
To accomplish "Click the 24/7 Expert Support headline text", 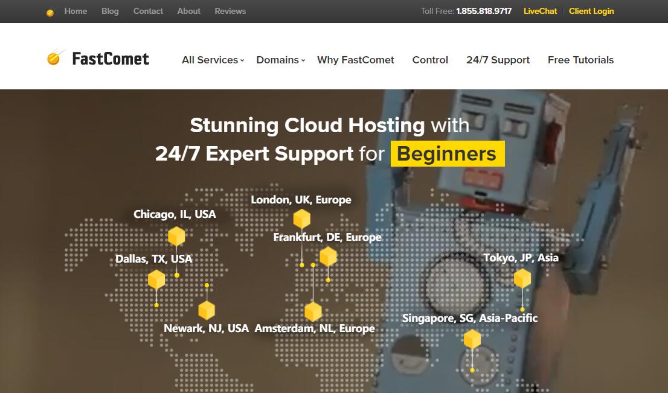I will 254,154.
